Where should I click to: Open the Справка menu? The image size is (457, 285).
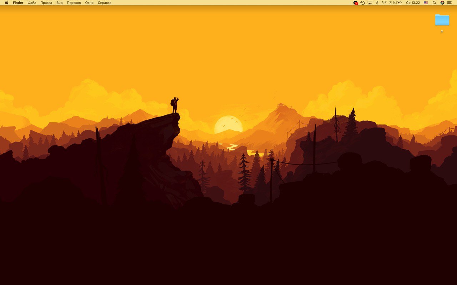105,2
